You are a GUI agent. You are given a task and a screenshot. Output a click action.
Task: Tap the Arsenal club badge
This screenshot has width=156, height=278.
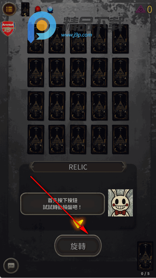click(8, 29)
